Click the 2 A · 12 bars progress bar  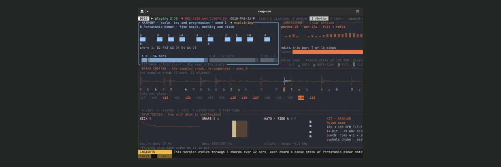pyautogui.click(x=234, y=60)
